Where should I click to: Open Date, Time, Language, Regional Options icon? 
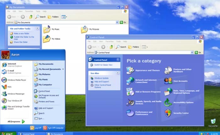tap(168, 92)
